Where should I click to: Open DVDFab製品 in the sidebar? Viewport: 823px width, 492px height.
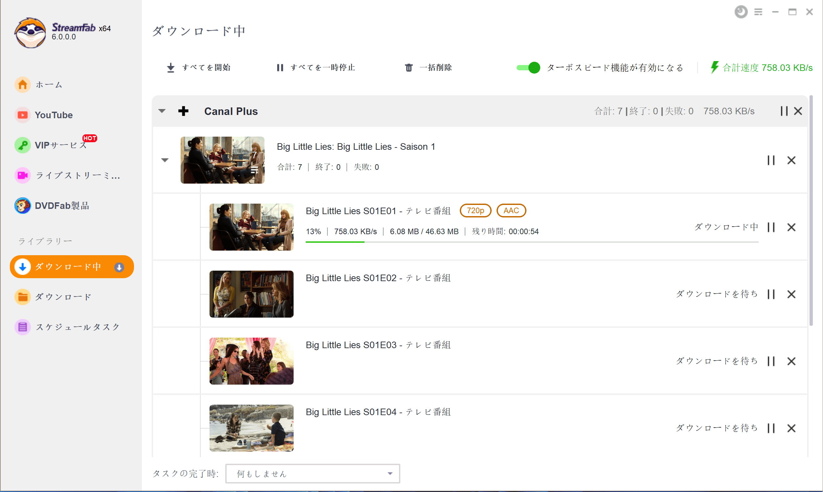[x=52, y=206]
